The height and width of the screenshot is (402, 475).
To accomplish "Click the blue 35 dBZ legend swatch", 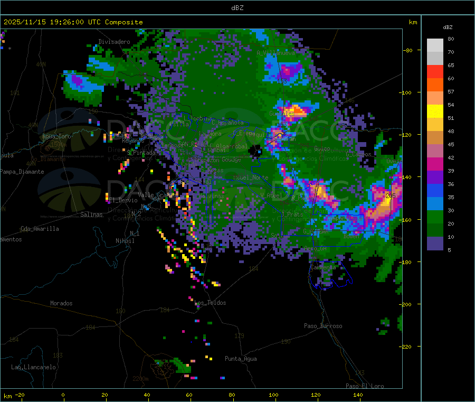I will [435, 190].
